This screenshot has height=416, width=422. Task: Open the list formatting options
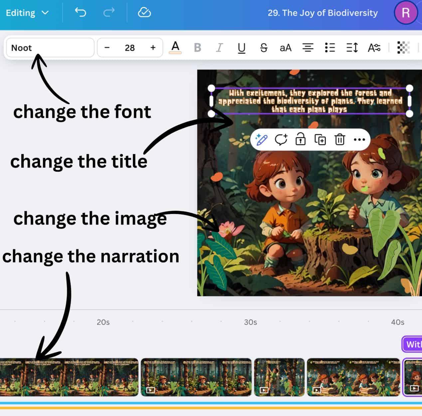tap(329, 48)
